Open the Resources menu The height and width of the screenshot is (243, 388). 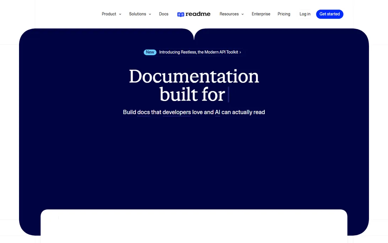pos(229,14)
